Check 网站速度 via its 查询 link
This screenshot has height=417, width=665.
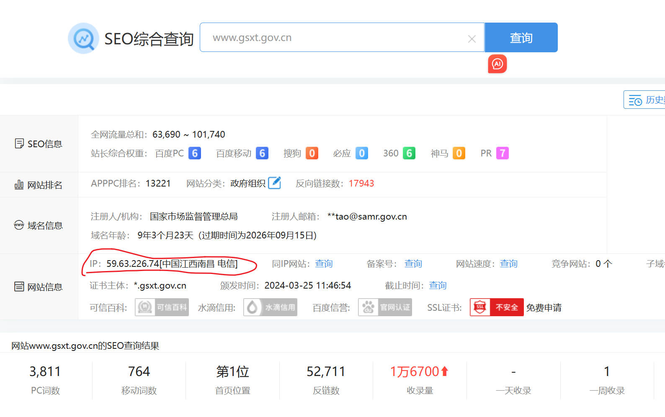[508, 264]
